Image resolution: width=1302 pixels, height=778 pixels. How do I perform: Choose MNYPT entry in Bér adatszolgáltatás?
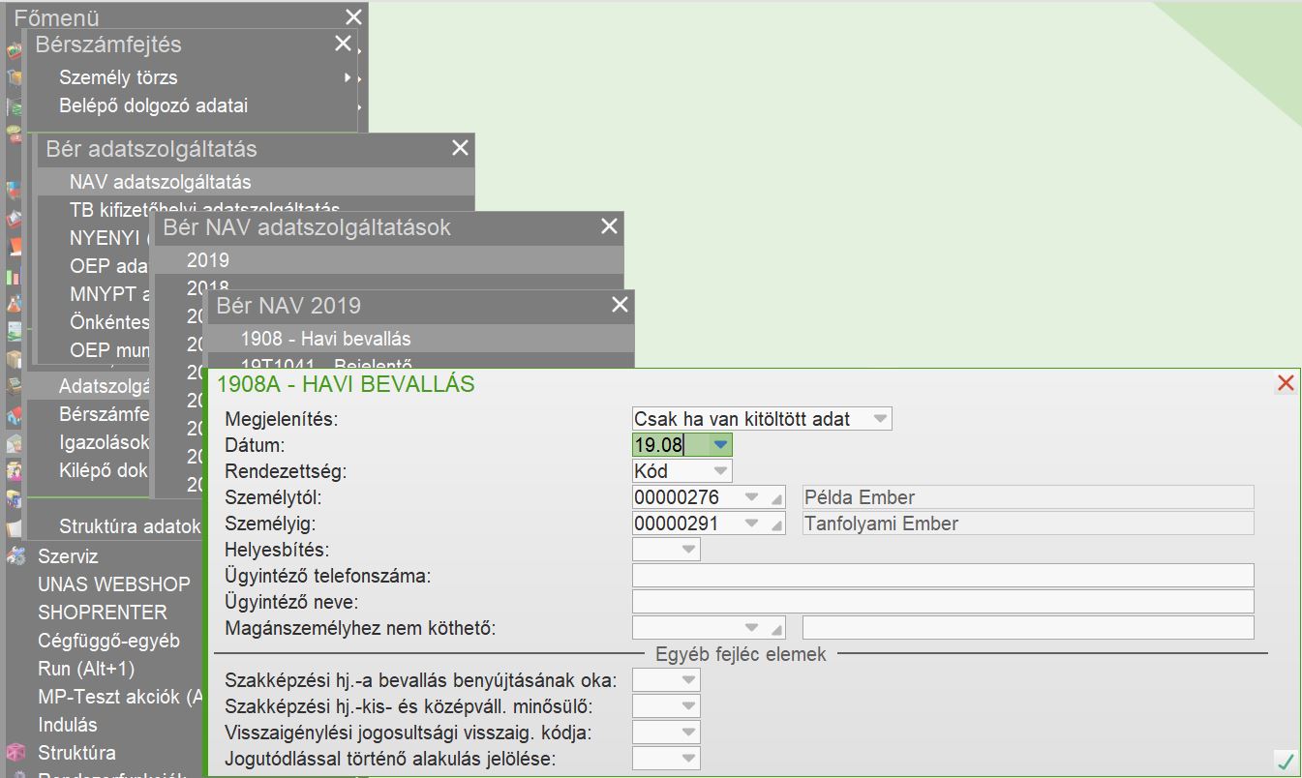click(110, 294)
